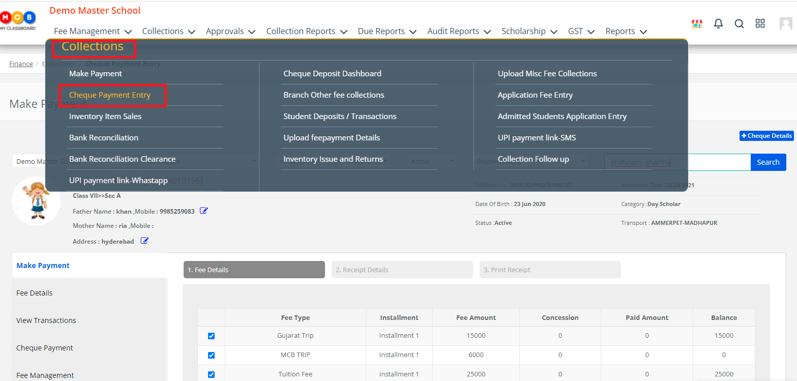Toggle the Tuition Fee checkbox
The height and width of the screenshot is (381, 797).
pyautogui.click(x=212, y=374)
